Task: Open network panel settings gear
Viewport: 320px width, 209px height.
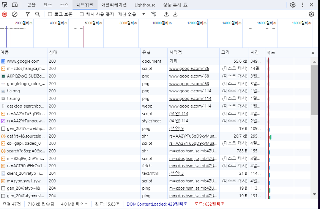Action: 311,14
